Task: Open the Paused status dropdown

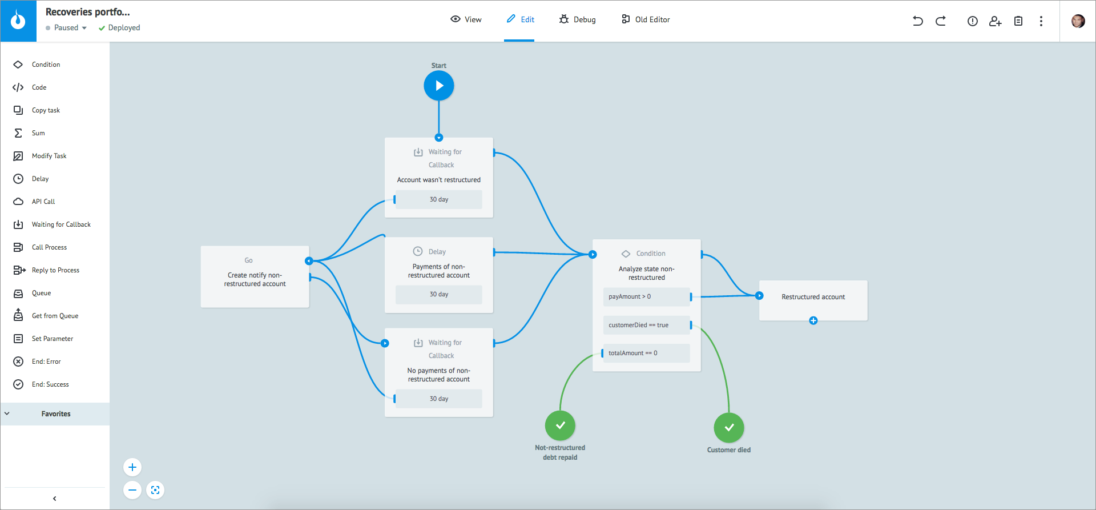Action: tap(67, 28)
